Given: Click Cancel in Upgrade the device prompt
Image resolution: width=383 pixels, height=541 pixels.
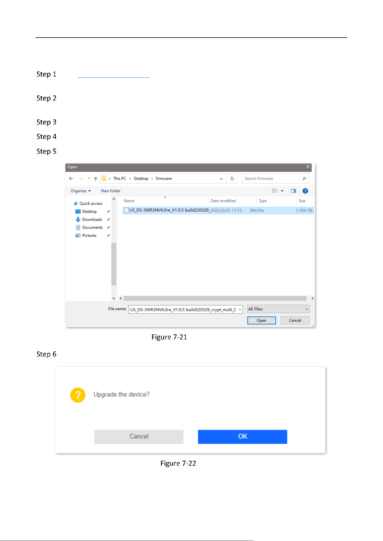Looking at the screenshot, I should (139, 437).
